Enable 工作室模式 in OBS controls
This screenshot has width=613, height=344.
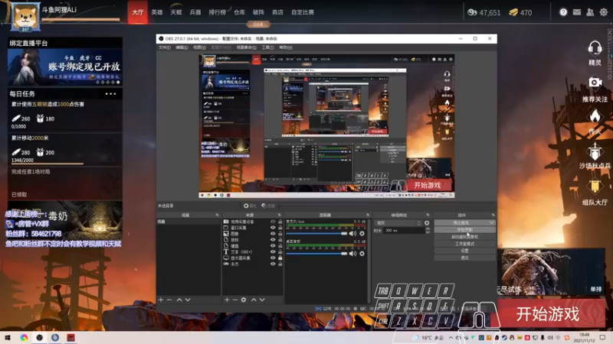[464, 244]
